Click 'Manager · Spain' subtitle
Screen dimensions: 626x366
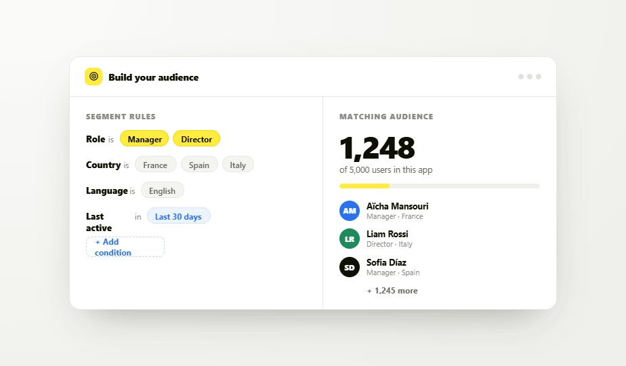click(x=393, y=272)
